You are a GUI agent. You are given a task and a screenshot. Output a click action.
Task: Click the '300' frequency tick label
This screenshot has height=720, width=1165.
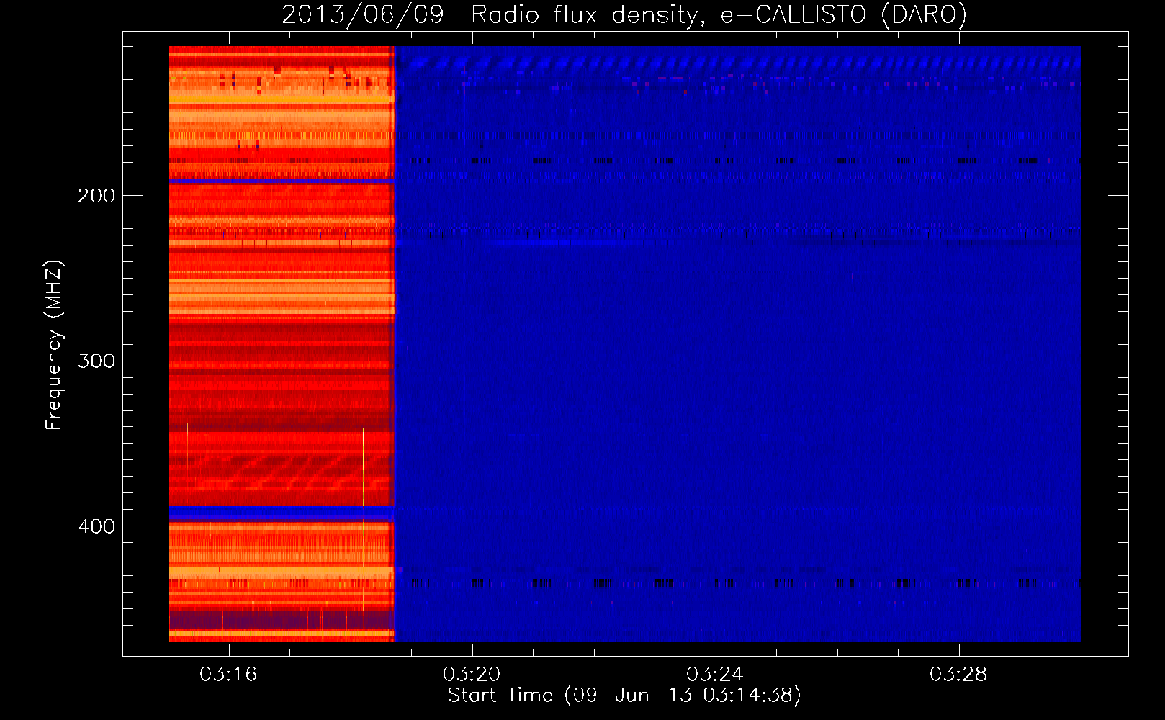[x=96, y=361]
